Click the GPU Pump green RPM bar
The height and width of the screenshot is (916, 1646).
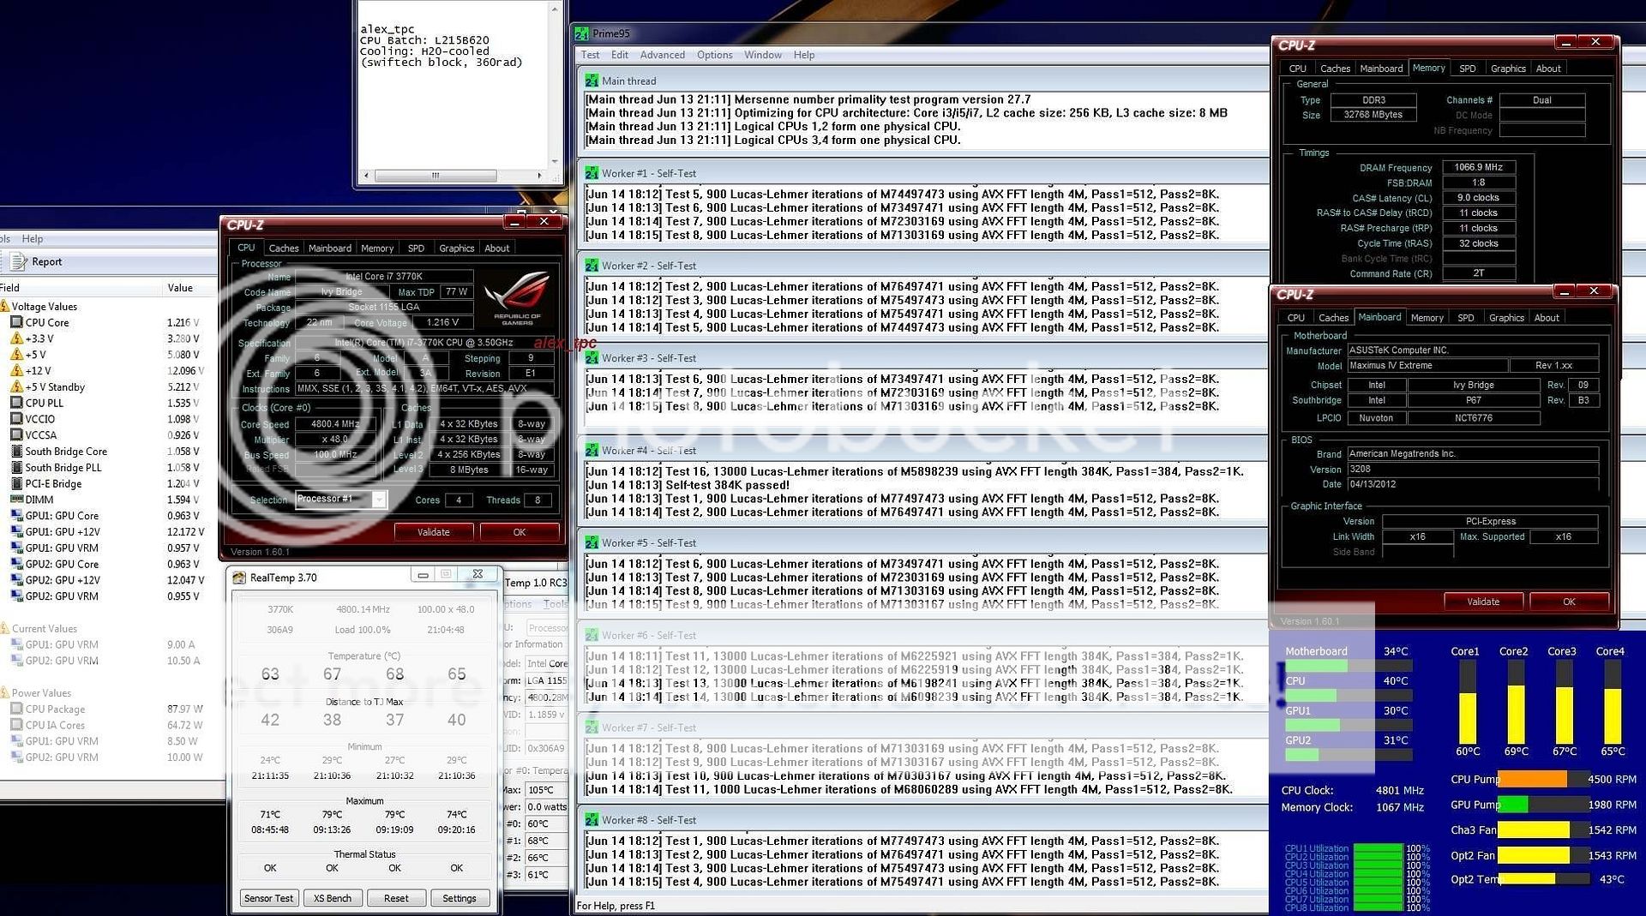tap(1513, 805)
